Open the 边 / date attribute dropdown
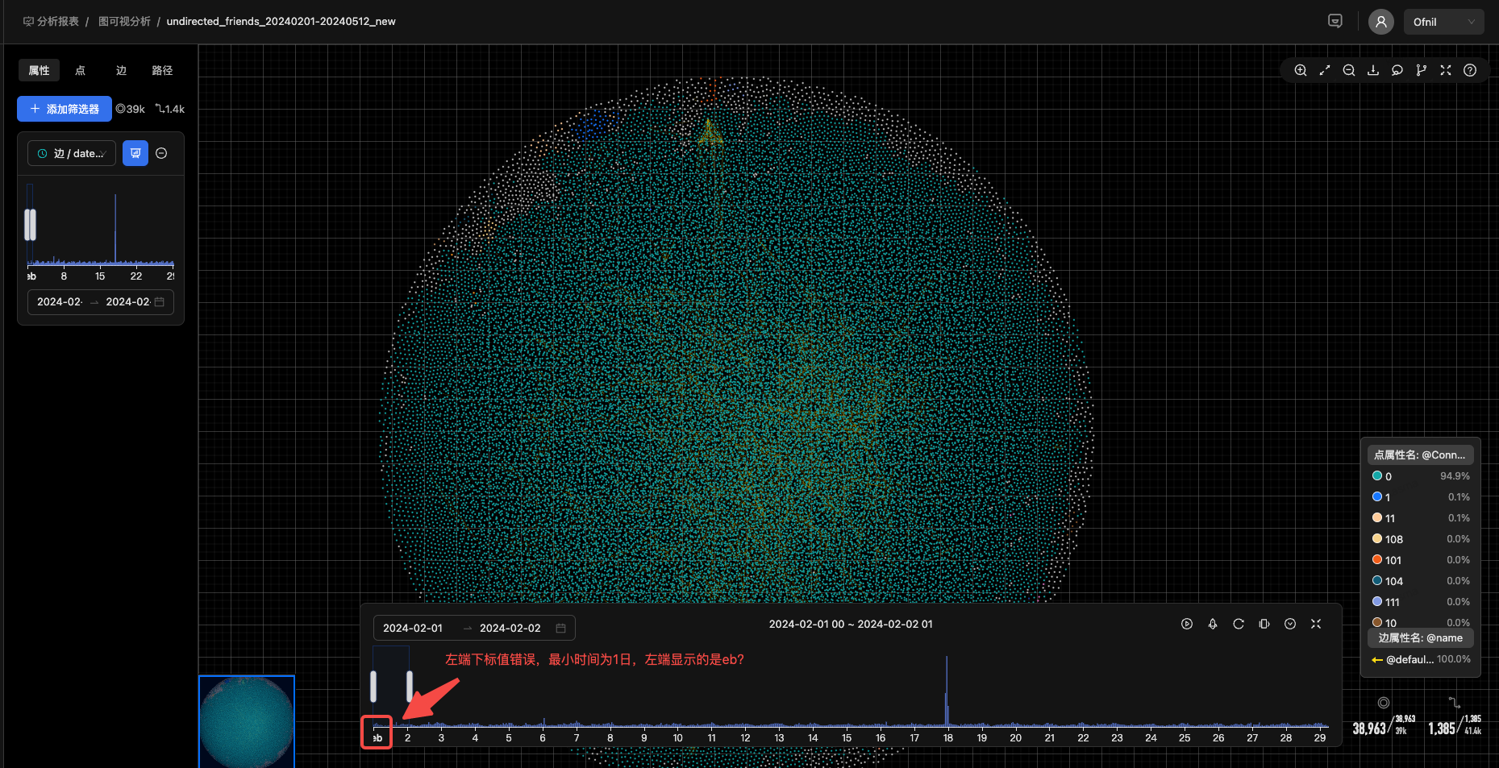 pos(72,153)
